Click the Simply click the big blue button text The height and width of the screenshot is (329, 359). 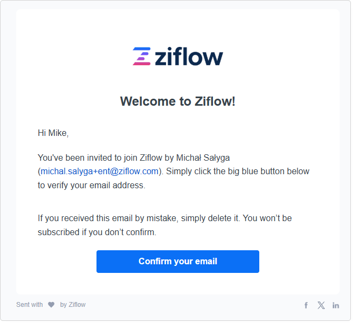[238, 172]
